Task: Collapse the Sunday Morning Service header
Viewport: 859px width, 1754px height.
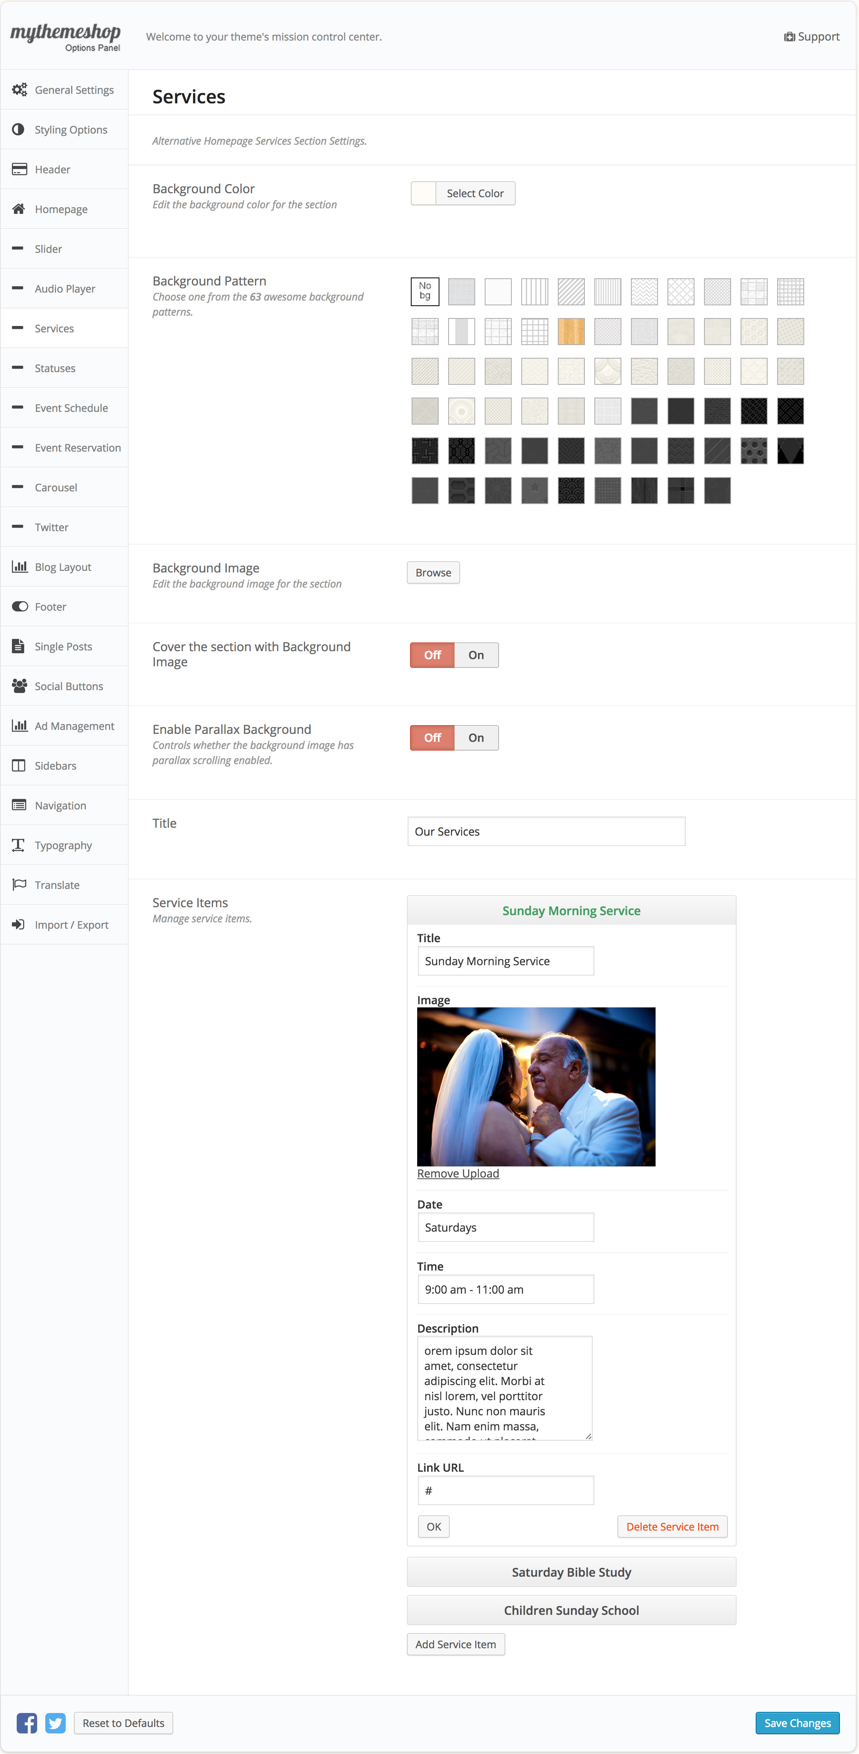Action: click(x=571, y=911)
